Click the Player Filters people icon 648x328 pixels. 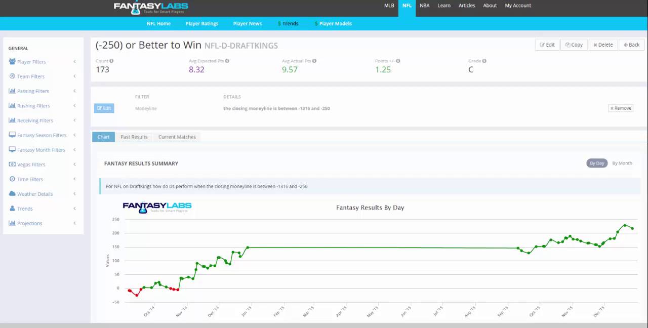(12, 62)
